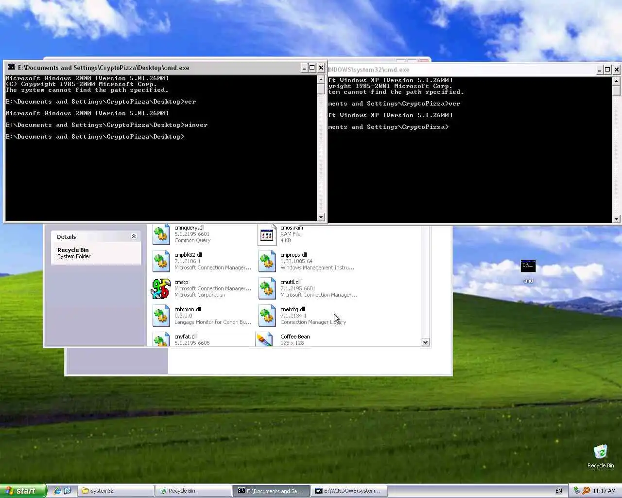Switch to system32 folder taskbar button
622x498 pixels.
pos(116,491)
